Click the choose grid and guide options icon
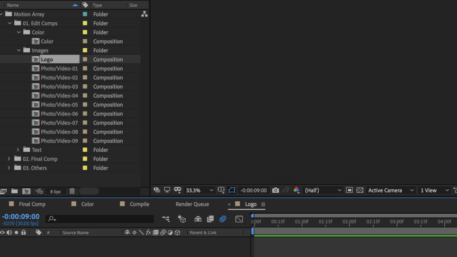Screen dimensions: 457x257 pos(221,190)
